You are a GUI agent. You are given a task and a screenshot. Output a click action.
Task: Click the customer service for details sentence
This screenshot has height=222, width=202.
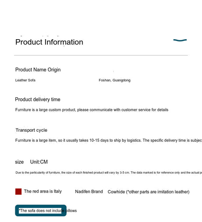[x=92, y=110]
